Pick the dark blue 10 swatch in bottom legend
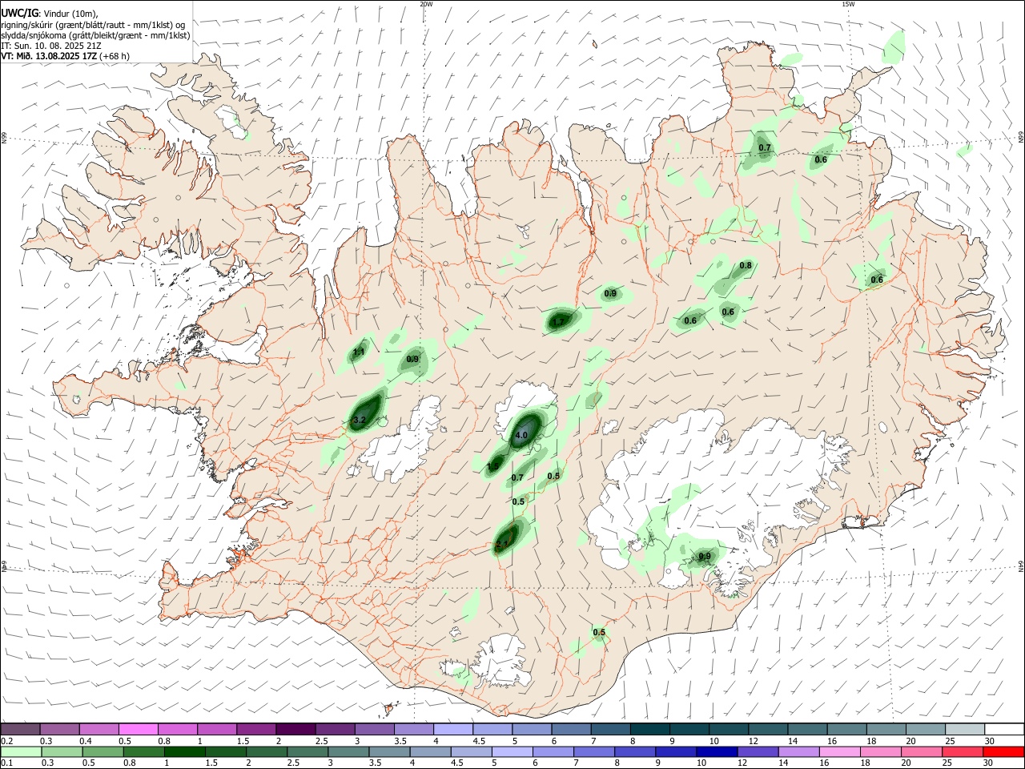 (x=715, y=751)
